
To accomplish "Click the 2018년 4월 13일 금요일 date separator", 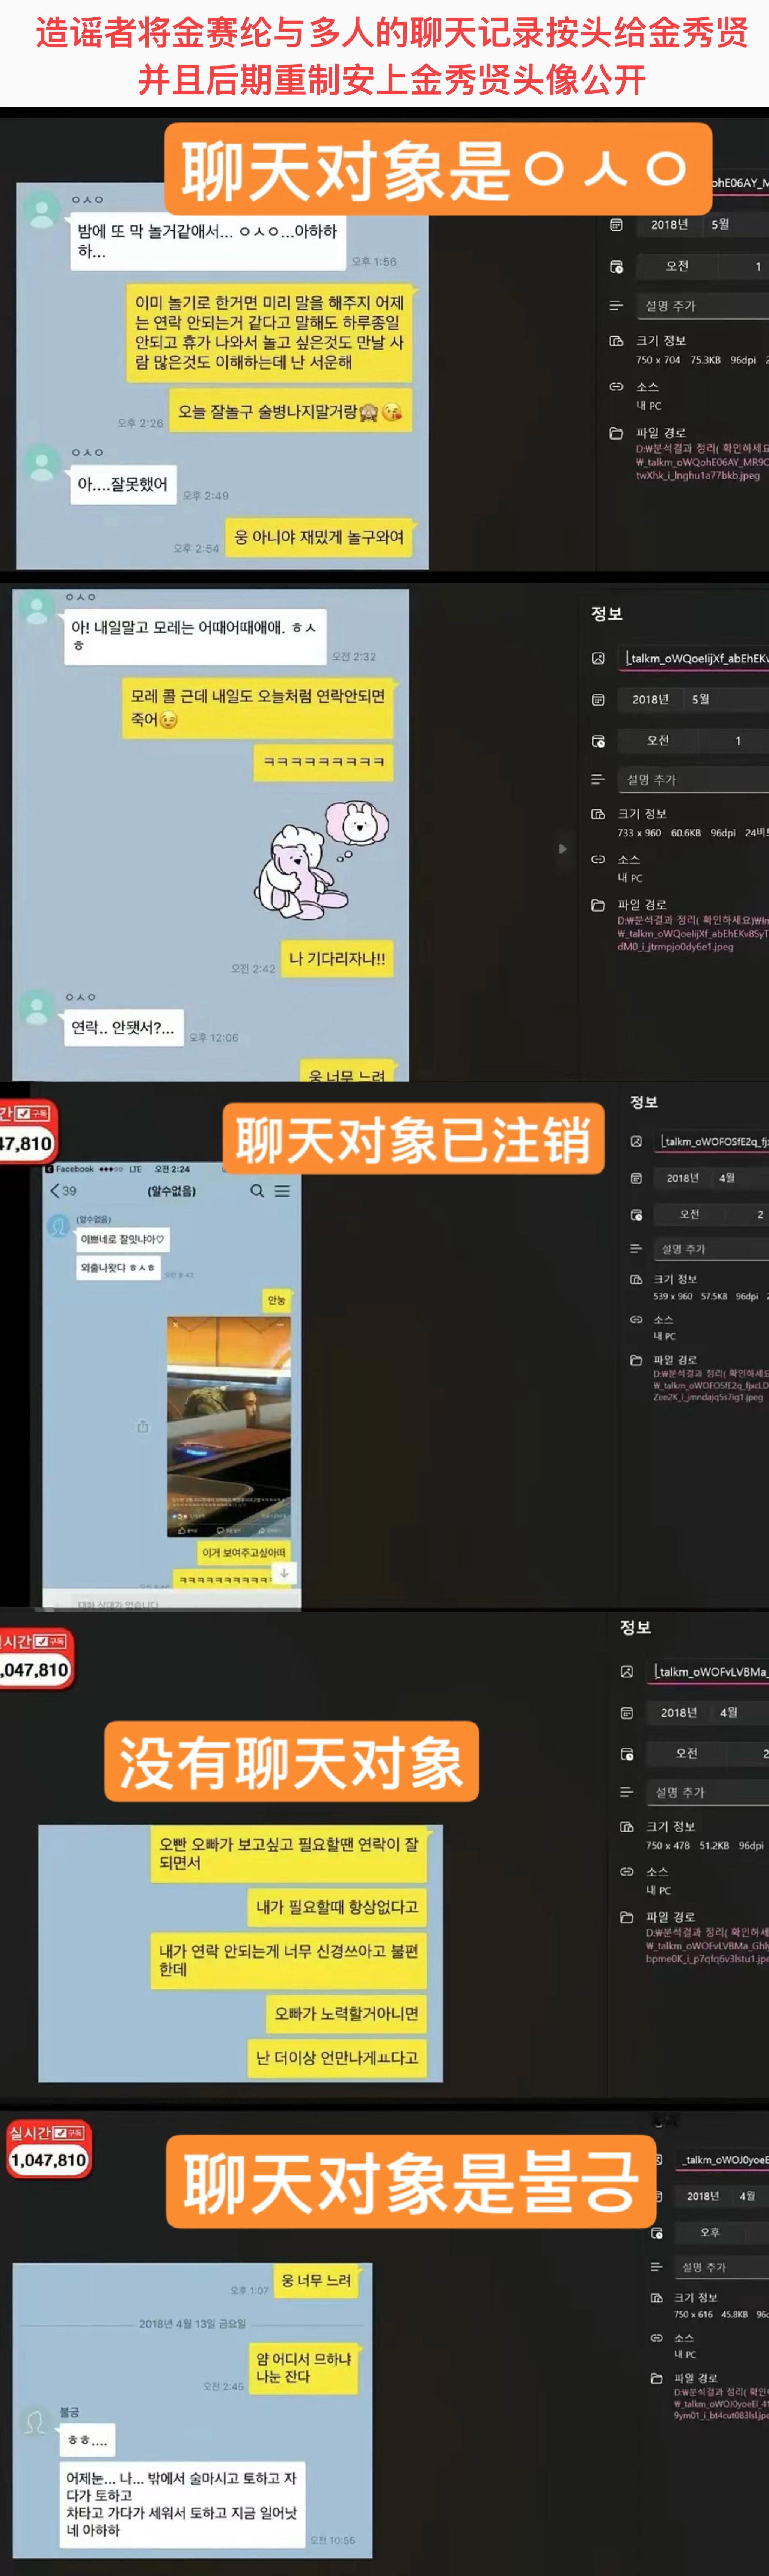I will tap(192, 2323).
